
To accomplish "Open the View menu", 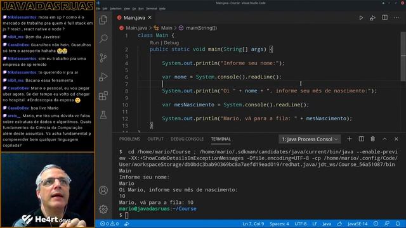I will [x=127, y=8].
